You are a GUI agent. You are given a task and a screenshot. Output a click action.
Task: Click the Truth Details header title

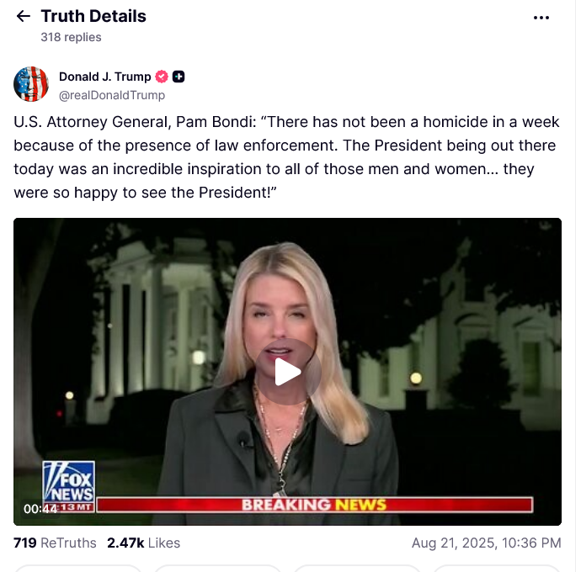coord(93,16)
